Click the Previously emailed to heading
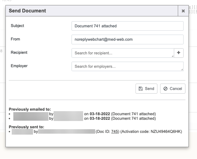Screen dimensions: 197x159 (30, 109)
